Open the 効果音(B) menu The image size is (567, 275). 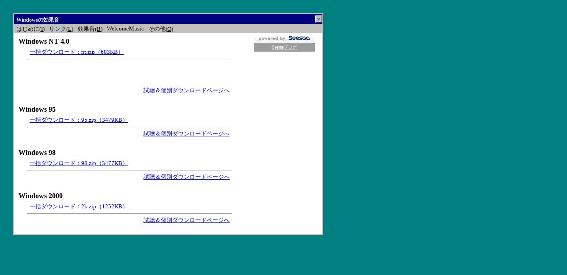point(90,29)
